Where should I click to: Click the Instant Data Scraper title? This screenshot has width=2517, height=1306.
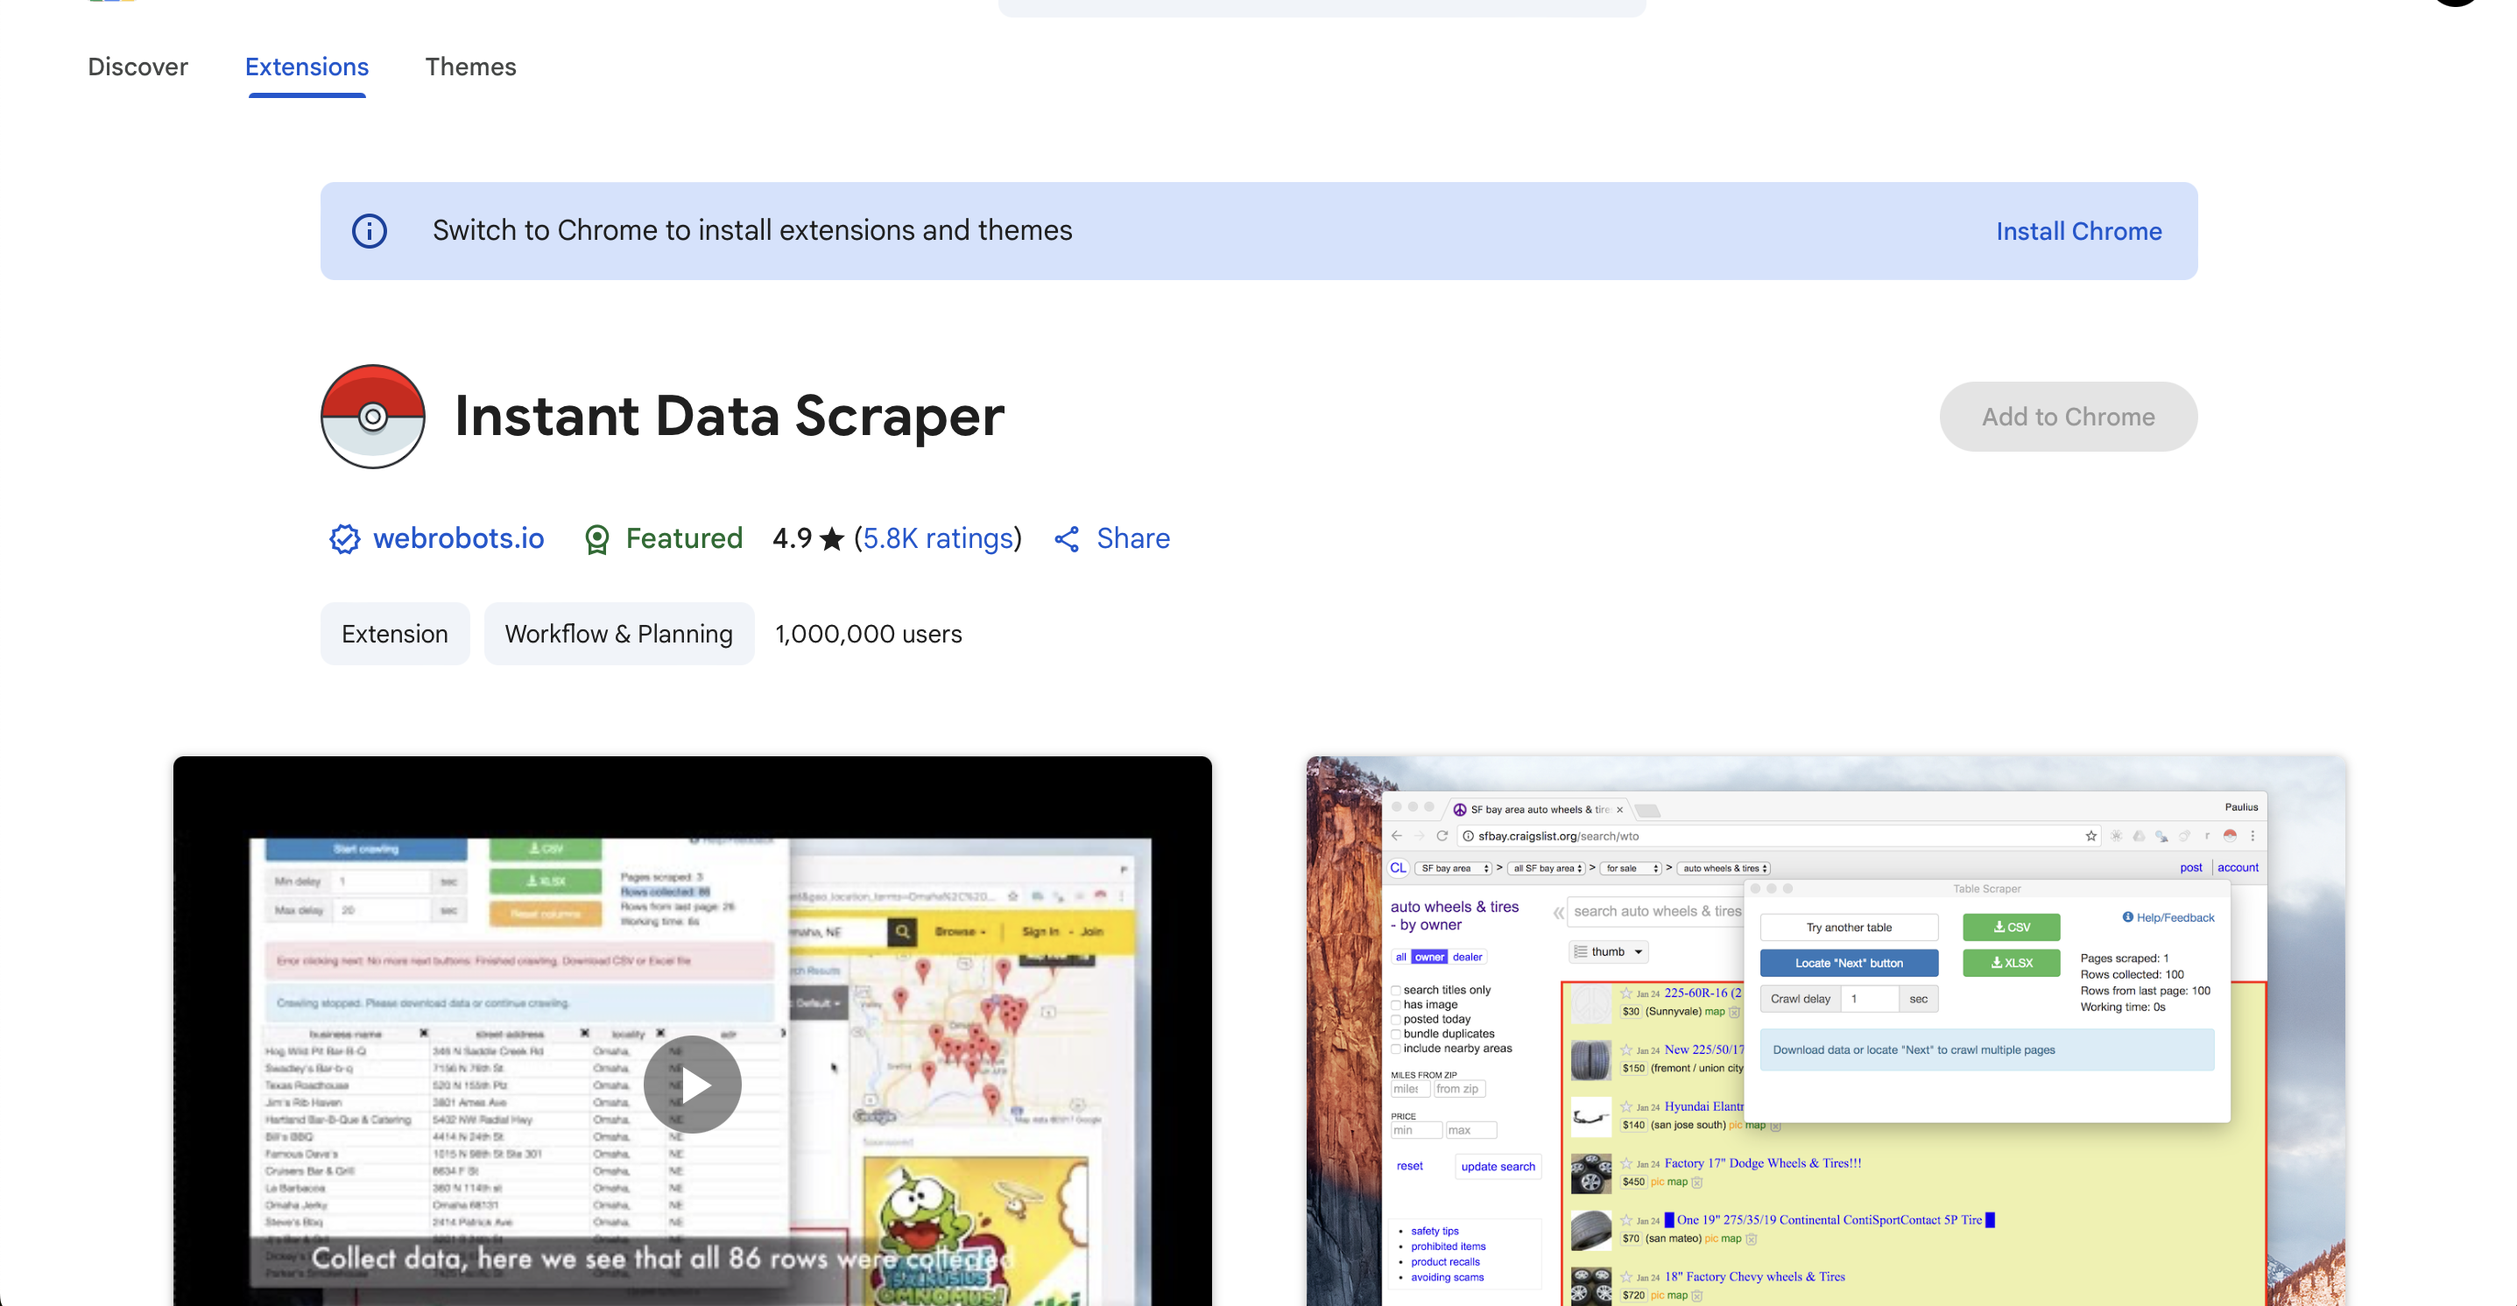(729, 416)
